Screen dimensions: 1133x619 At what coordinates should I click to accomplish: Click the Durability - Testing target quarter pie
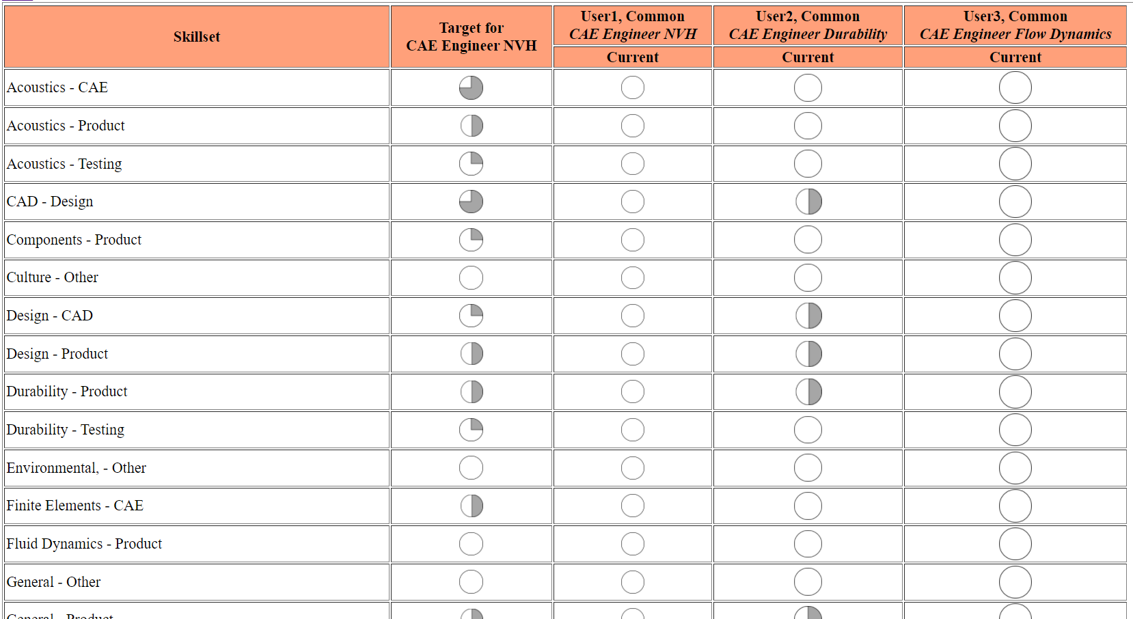click(471, 430)
